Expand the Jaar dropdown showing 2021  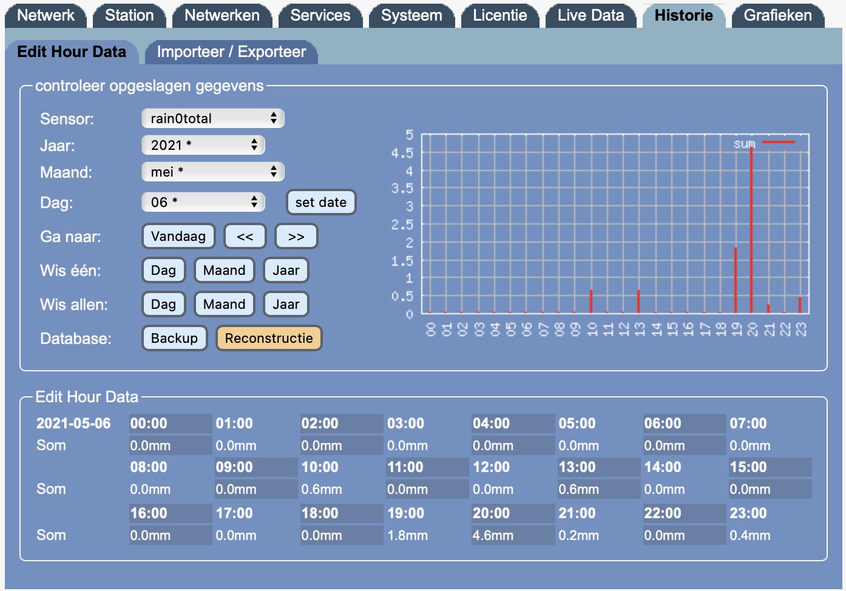203,145
